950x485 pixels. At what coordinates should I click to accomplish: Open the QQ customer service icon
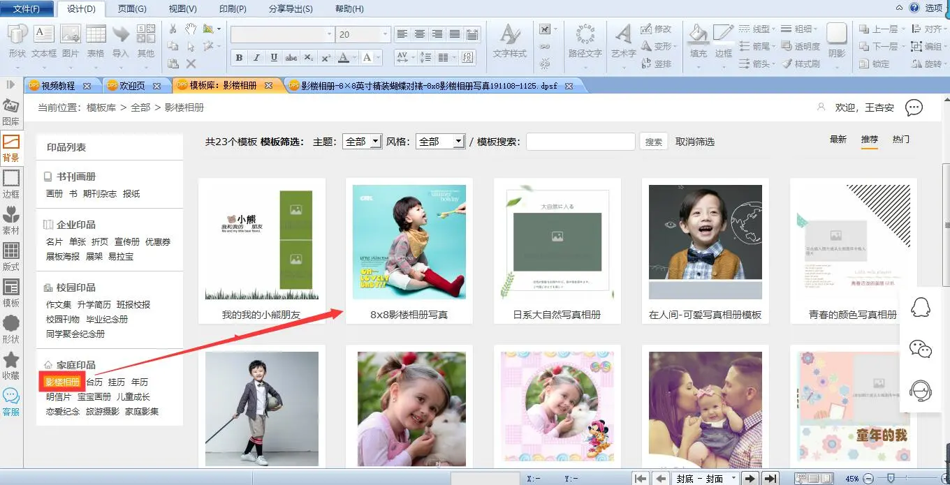click(x=921, y=307)
